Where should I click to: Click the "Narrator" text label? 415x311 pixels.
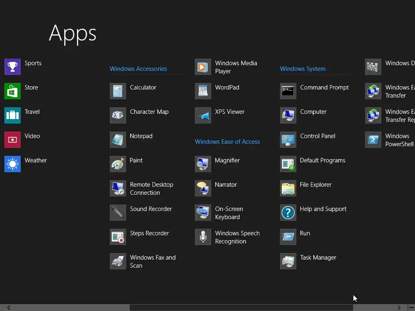coord(226,185)
